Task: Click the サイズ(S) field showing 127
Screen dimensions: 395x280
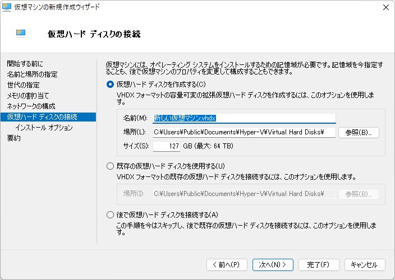Action: point(167,146)
